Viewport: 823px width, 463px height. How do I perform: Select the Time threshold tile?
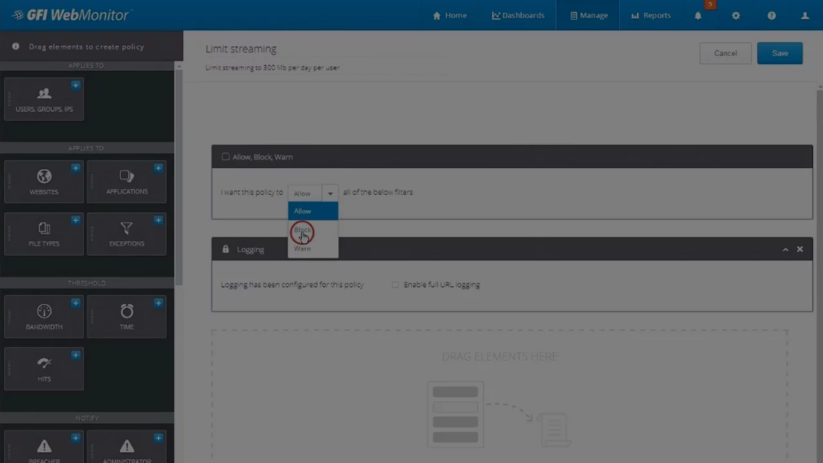[127, 317]
